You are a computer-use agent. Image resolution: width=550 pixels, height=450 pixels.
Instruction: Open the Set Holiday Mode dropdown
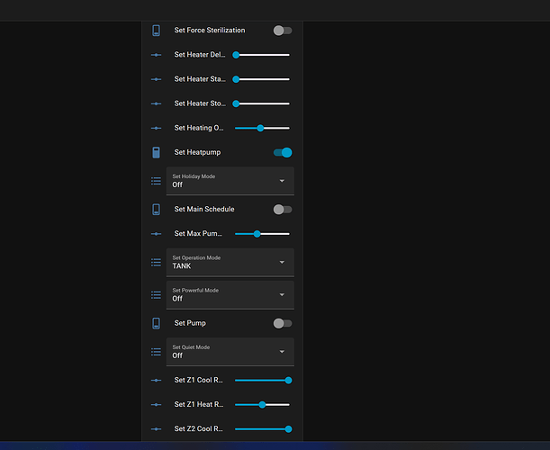pyautogui.click(x=230, y=181)
